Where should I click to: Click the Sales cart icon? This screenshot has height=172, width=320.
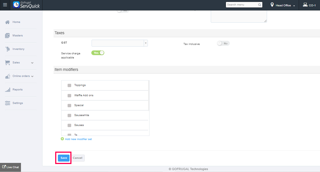pyautogui.click(x=7, y=63)
